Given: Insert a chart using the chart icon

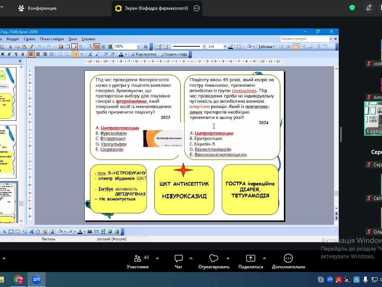Looking at the screenshot, I should (x=61, y=47).
